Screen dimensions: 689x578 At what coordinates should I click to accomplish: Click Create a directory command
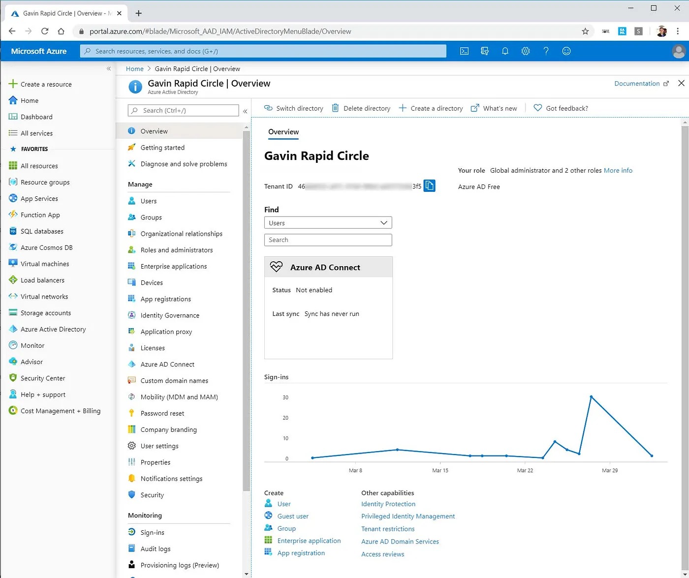(431, 108)
